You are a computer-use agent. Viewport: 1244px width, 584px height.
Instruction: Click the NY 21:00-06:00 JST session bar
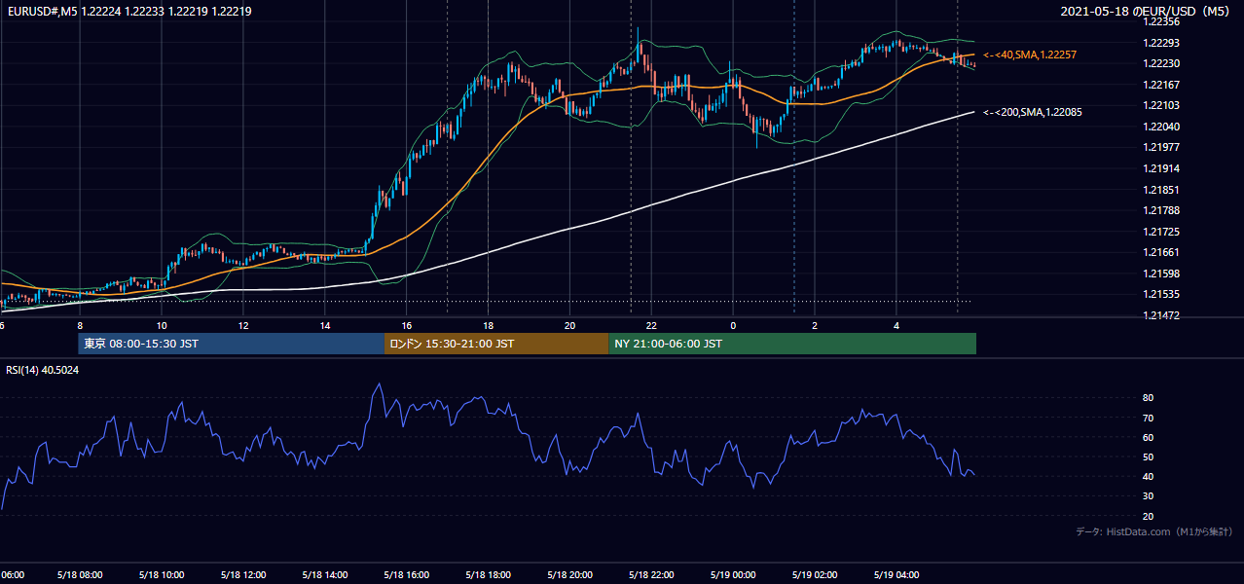(792, 344)
